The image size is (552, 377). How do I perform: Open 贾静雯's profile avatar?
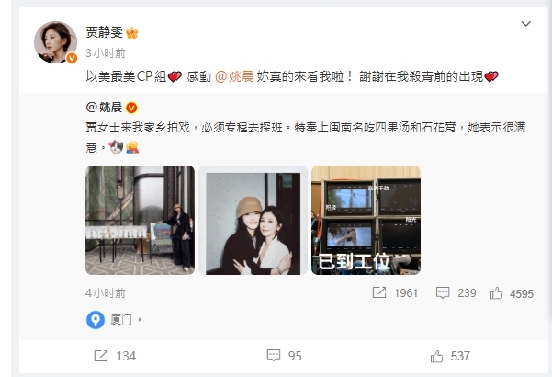pos(55,42)
